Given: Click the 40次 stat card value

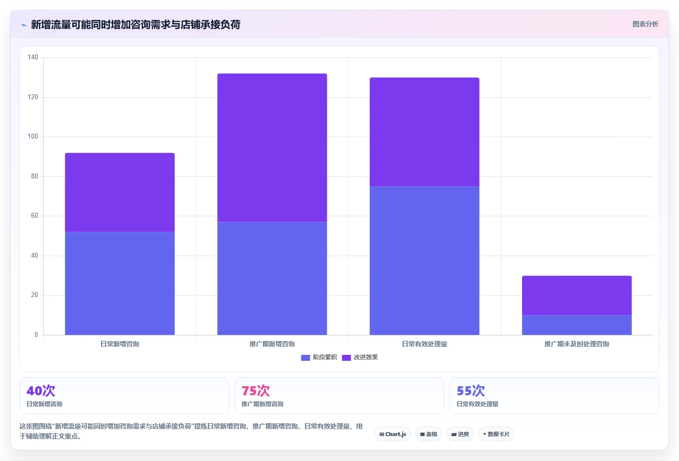Looking at the screenshot, I should (x=41, y=391).
